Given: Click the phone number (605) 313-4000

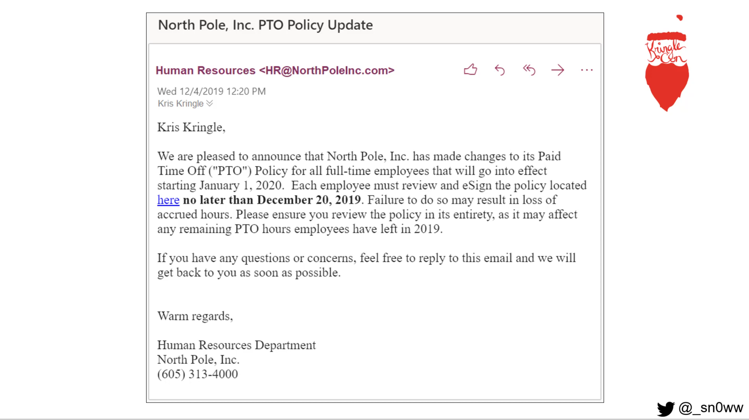Looking at the screenshot, I should coord(198,374).
